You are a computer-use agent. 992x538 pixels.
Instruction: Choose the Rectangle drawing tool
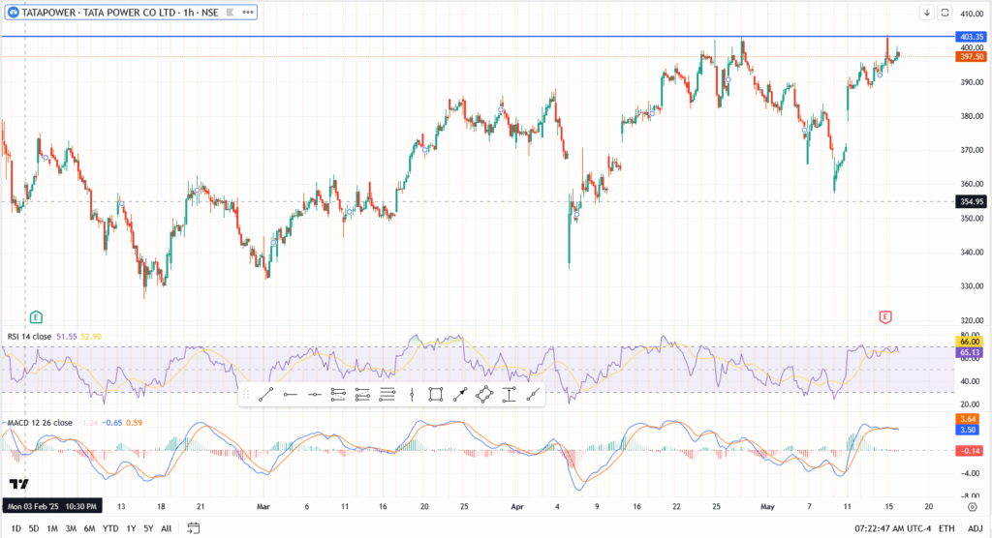(x=436, y=394)
